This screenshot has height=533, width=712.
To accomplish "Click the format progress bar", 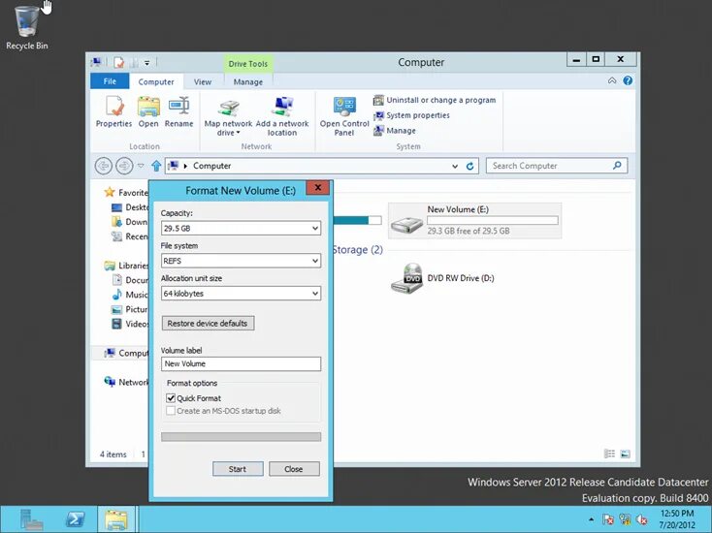I will click(241, 437).
